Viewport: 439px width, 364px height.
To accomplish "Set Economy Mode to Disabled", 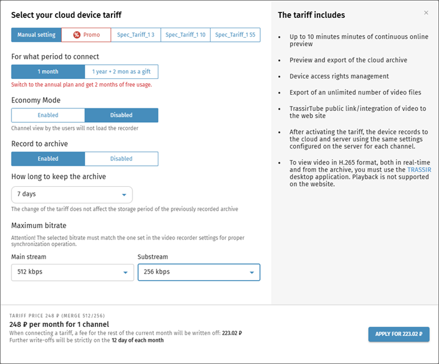I will point(121,115).
